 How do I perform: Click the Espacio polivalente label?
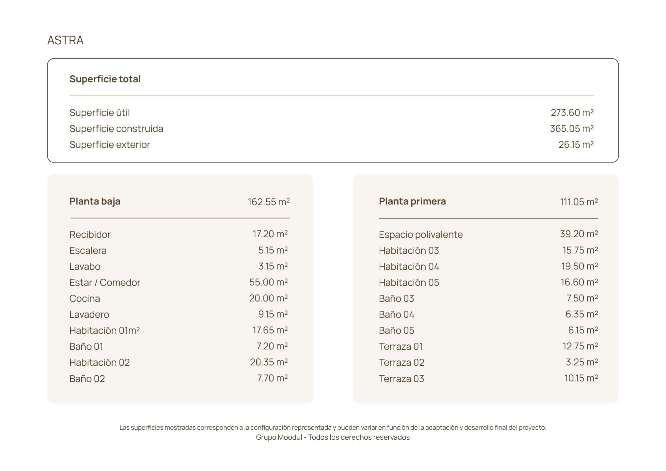421,235
